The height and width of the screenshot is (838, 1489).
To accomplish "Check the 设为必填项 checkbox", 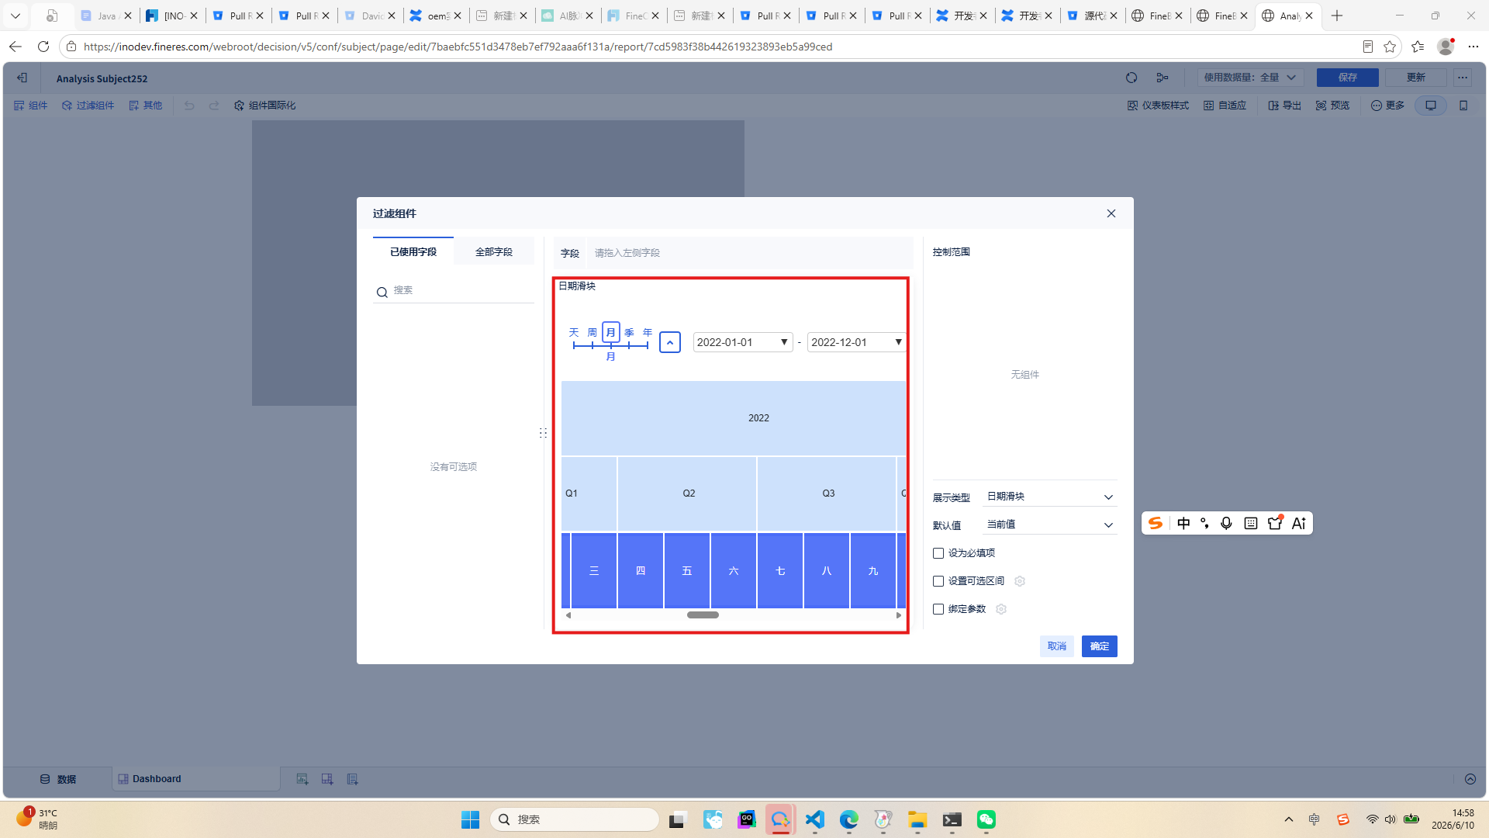I will 938,553.
